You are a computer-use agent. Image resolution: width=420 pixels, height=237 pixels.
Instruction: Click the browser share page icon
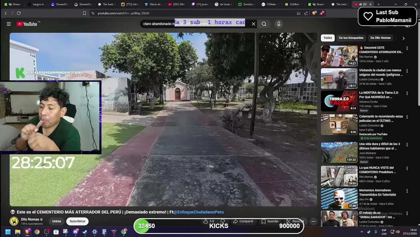306,13
